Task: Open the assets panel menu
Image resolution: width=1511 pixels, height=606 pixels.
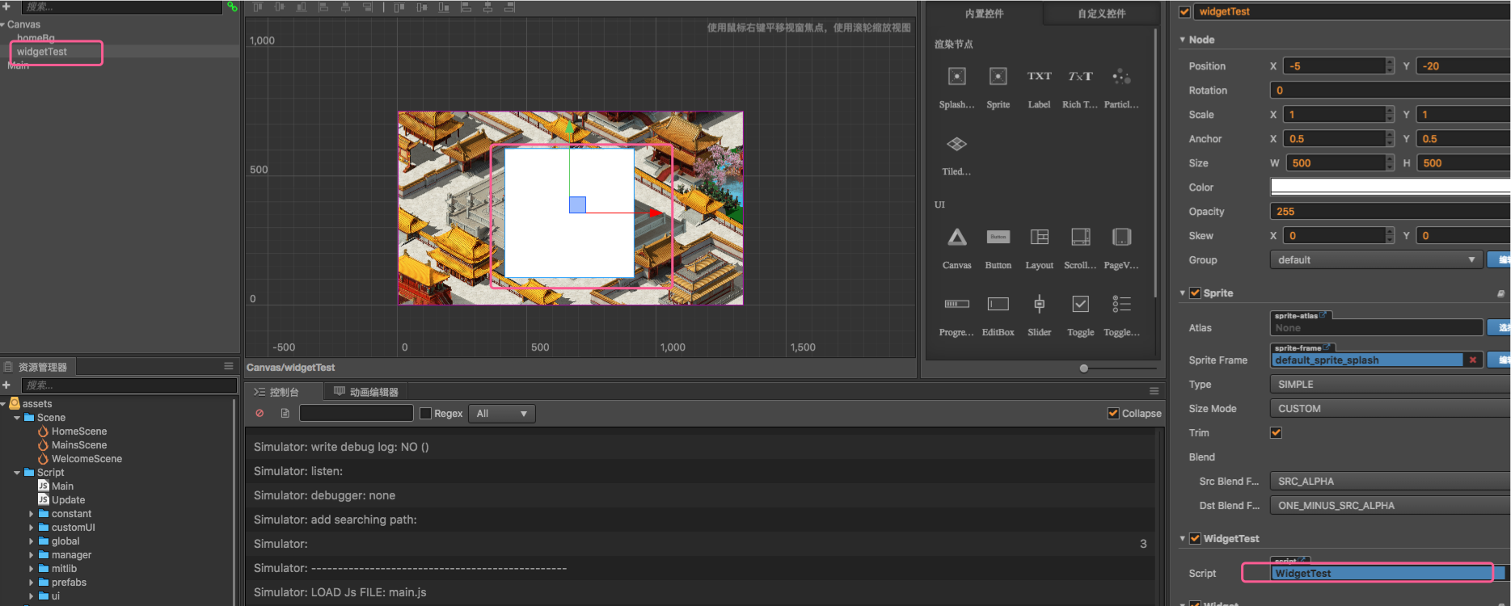Action: (229, 366)
